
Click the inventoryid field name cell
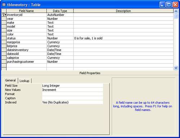coord(26,15)
